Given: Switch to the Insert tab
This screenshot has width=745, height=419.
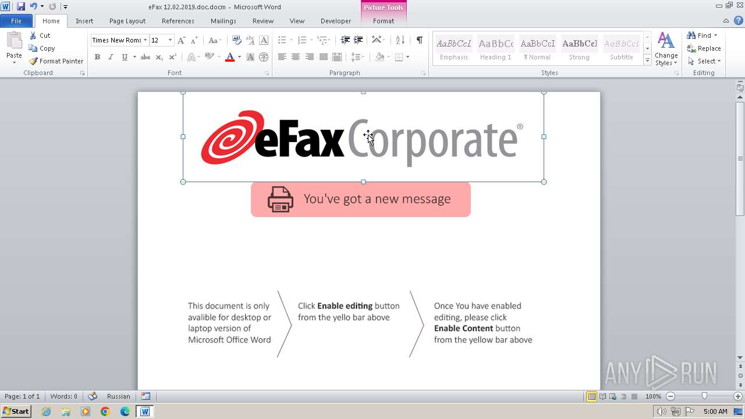Looking at the screenshot, I should coord(84,21).
